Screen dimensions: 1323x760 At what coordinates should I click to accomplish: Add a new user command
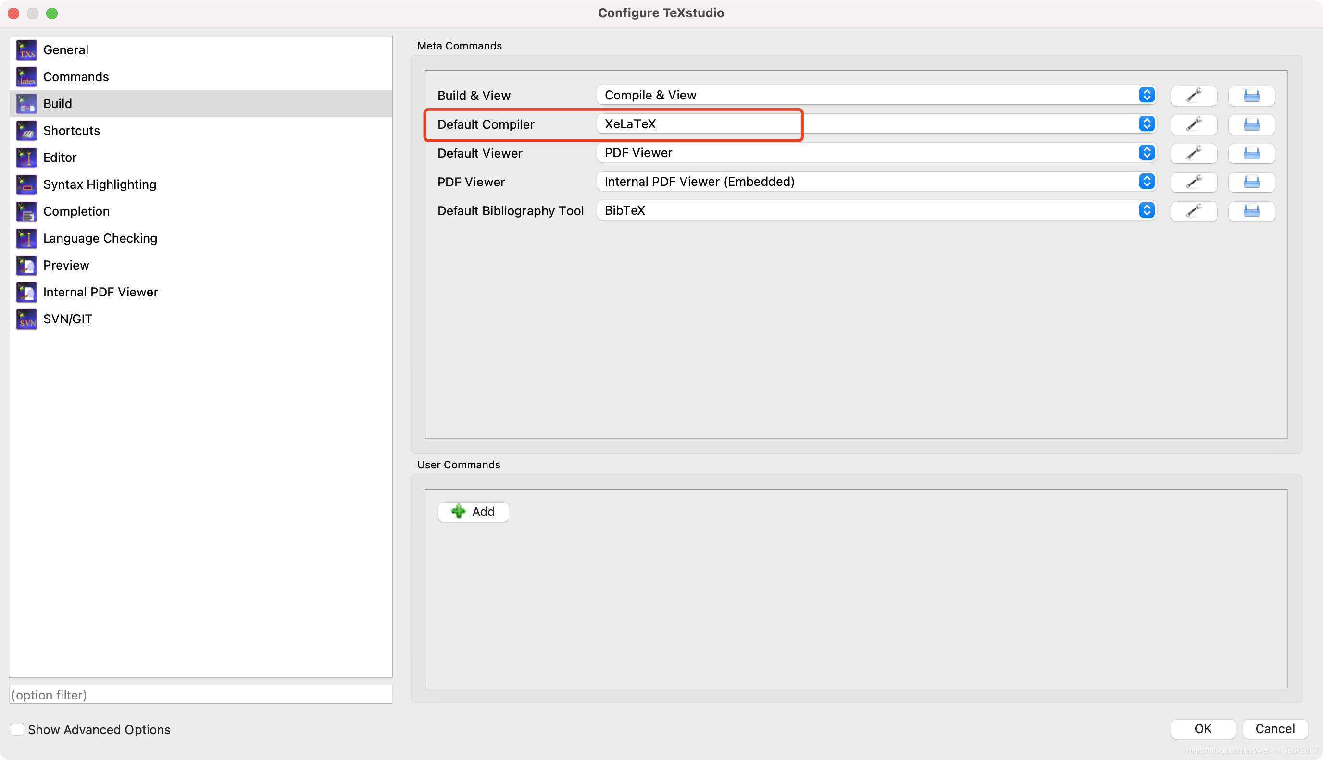click(473, 512)
